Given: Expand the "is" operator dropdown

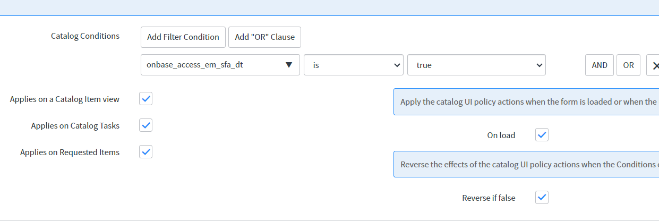Looking at the screenshot, I should (354, 65).
